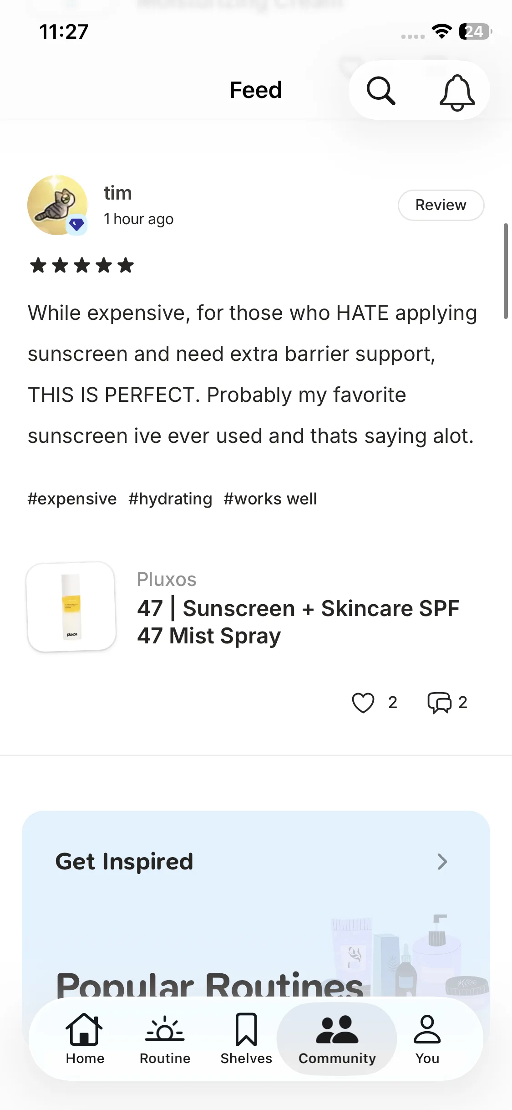
Task: Open comments on tim's review
Action: point(440,702)
